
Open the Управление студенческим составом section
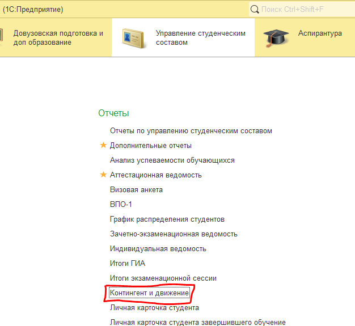tap(200, 37)
